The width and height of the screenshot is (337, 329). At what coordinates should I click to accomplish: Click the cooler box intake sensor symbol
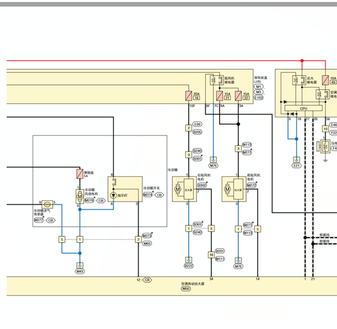tap(47, 204)
